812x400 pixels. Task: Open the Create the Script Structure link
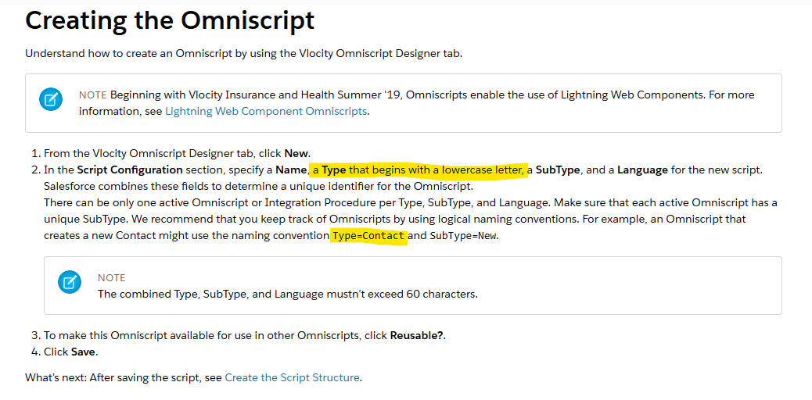pyautogui.click(x=292, y=378)
